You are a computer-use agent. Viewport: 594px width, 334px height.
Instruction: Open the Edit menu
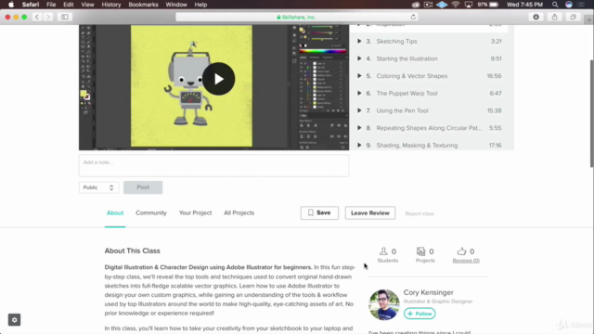tap(68, 5)
